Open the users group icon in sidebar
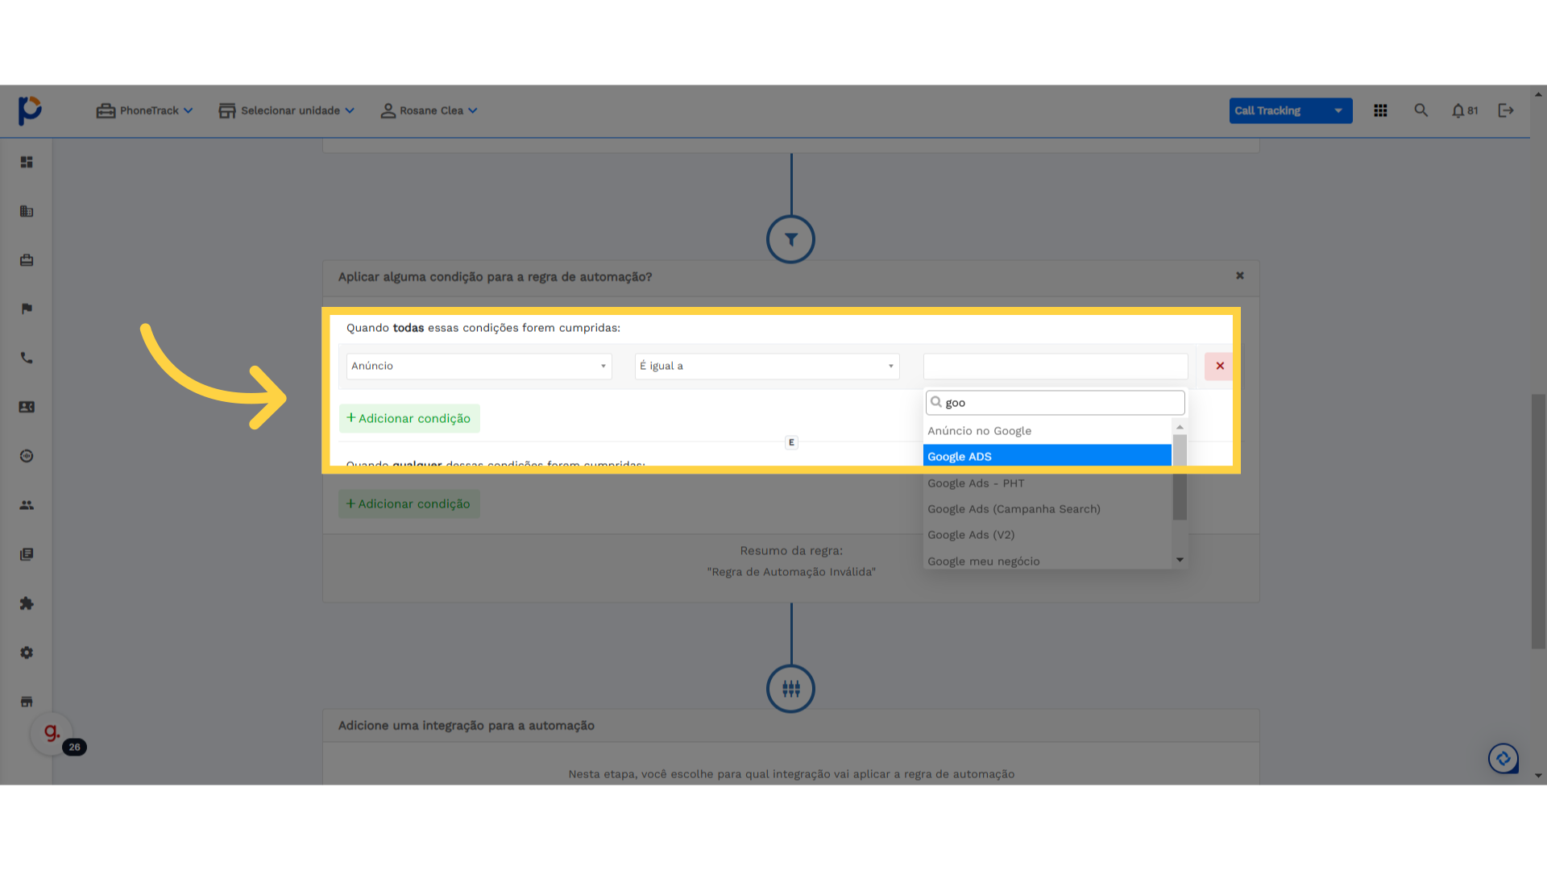1547x870 pixels. [x=27, y=505]
